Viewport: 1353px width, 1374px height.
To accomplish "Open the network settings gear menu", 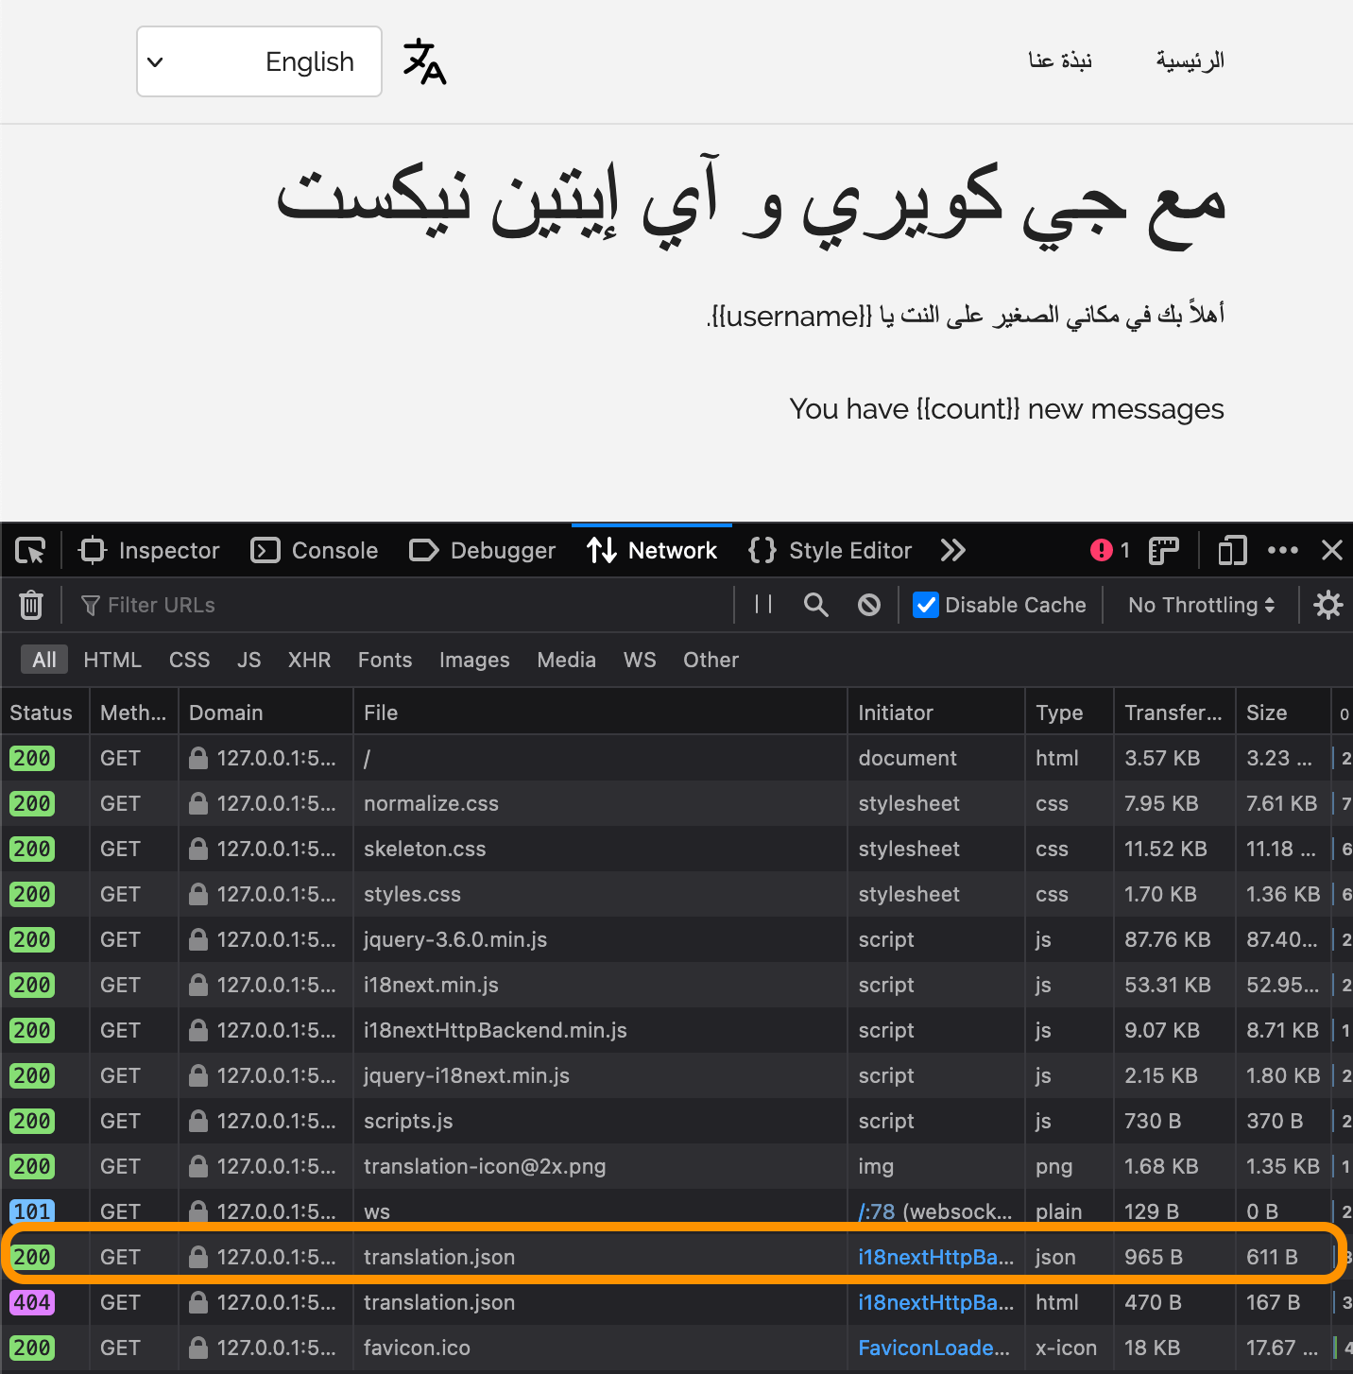I will [1328, 605].
